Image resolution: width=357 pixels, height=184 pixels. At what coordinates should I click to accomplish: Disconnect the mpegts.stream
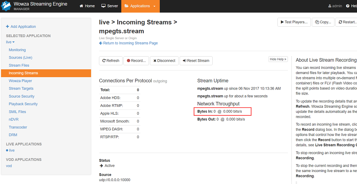pyautogui.click(x=164, y=61)
